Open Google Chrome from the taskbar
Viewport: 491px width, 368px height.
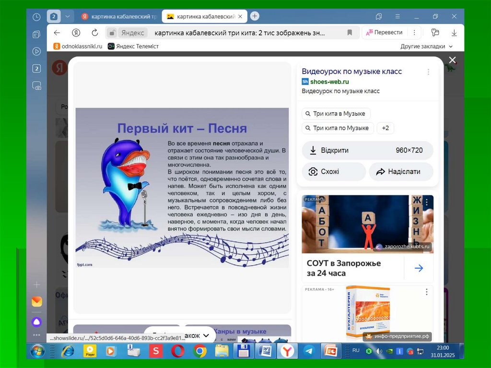click(x=199, y=351)
